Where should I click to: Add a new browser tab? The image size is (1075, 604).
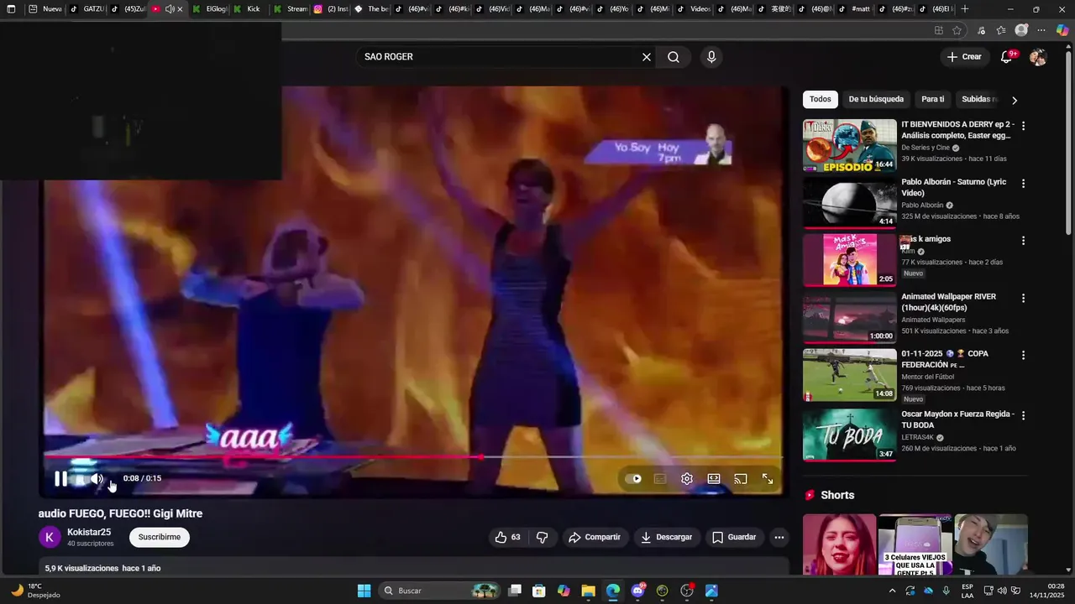[965, 8]
